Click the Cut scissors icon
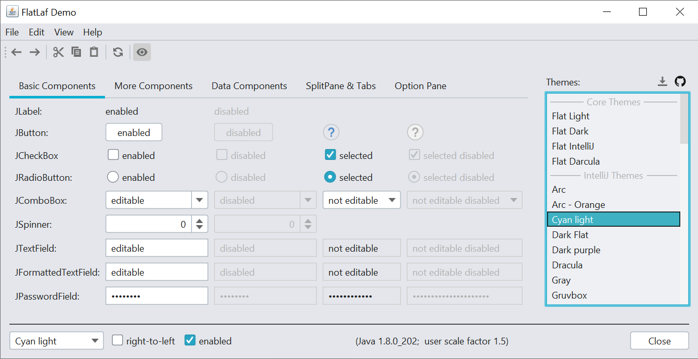Viewport: 698px width, 359px height. click(58, 52)
